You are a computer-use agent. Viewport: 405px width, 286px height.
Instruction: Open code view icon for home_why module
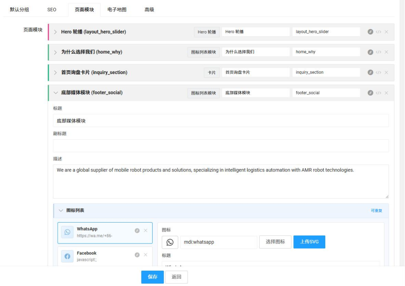[379, 52]
